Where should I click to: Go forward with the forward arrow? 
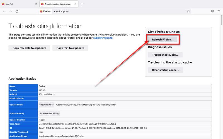11,11
